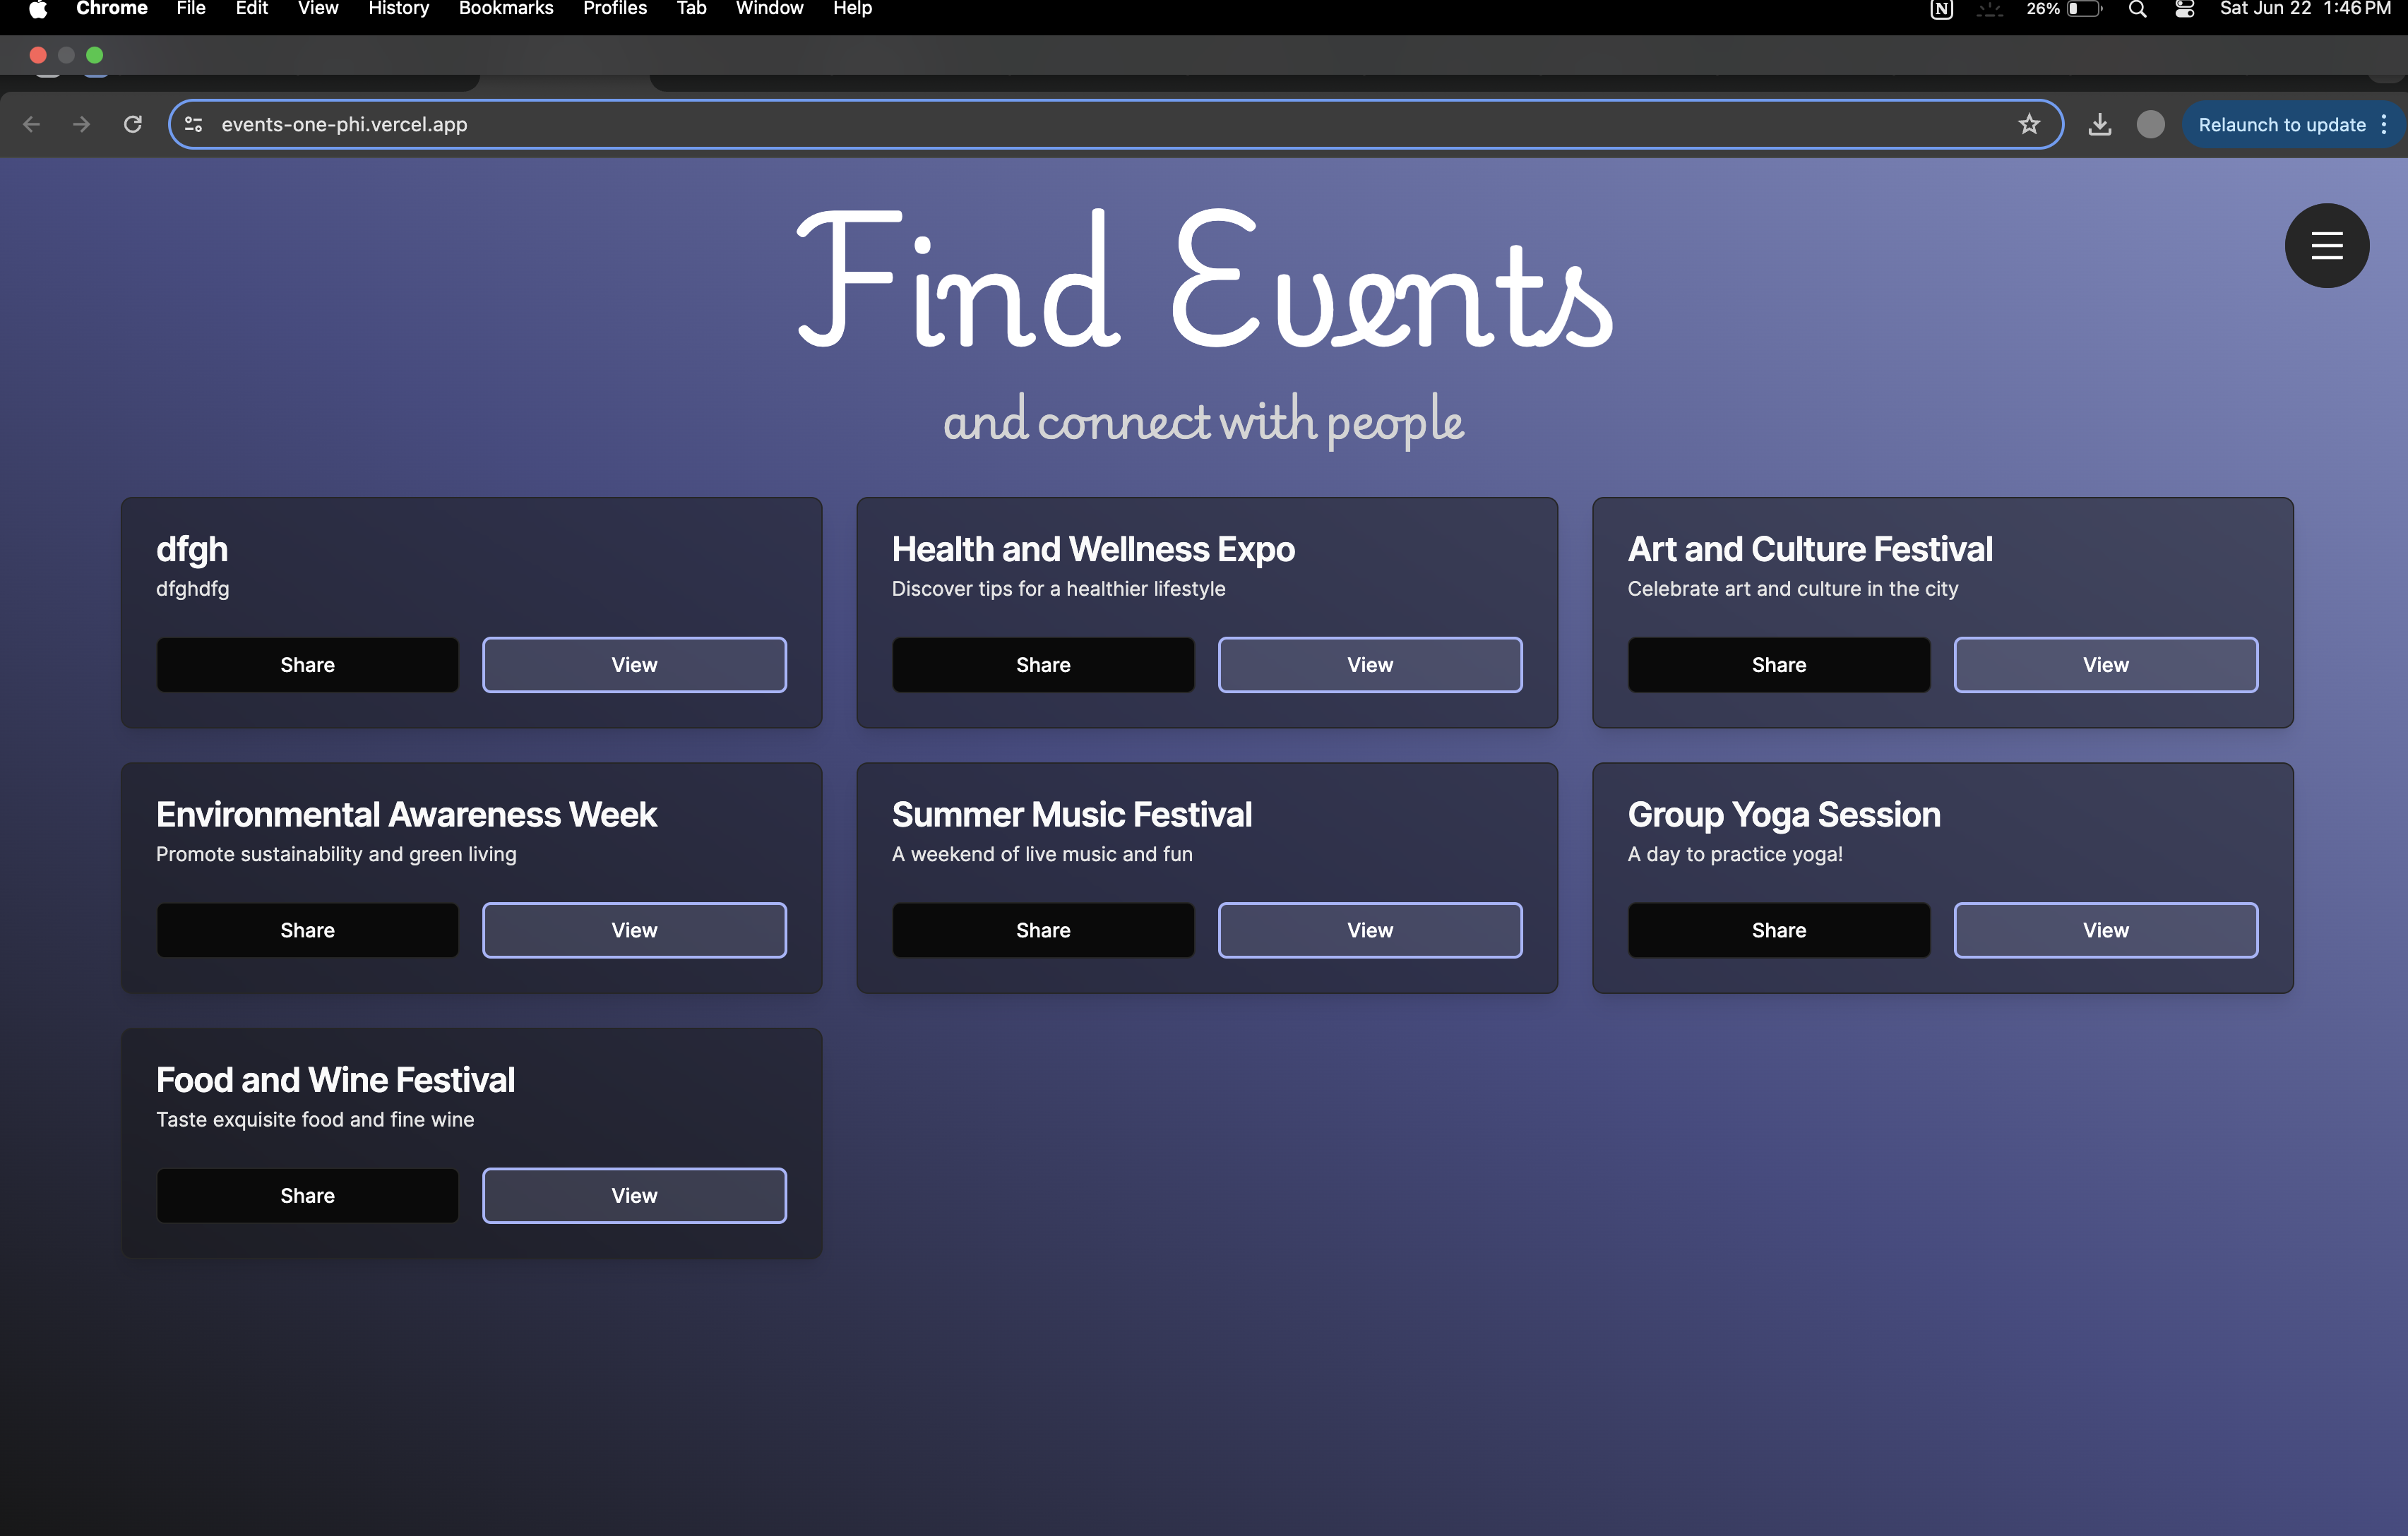Open macOS Spotlight search icon
This screenshot has width=2408, height=1536.
coord(2137,10)
